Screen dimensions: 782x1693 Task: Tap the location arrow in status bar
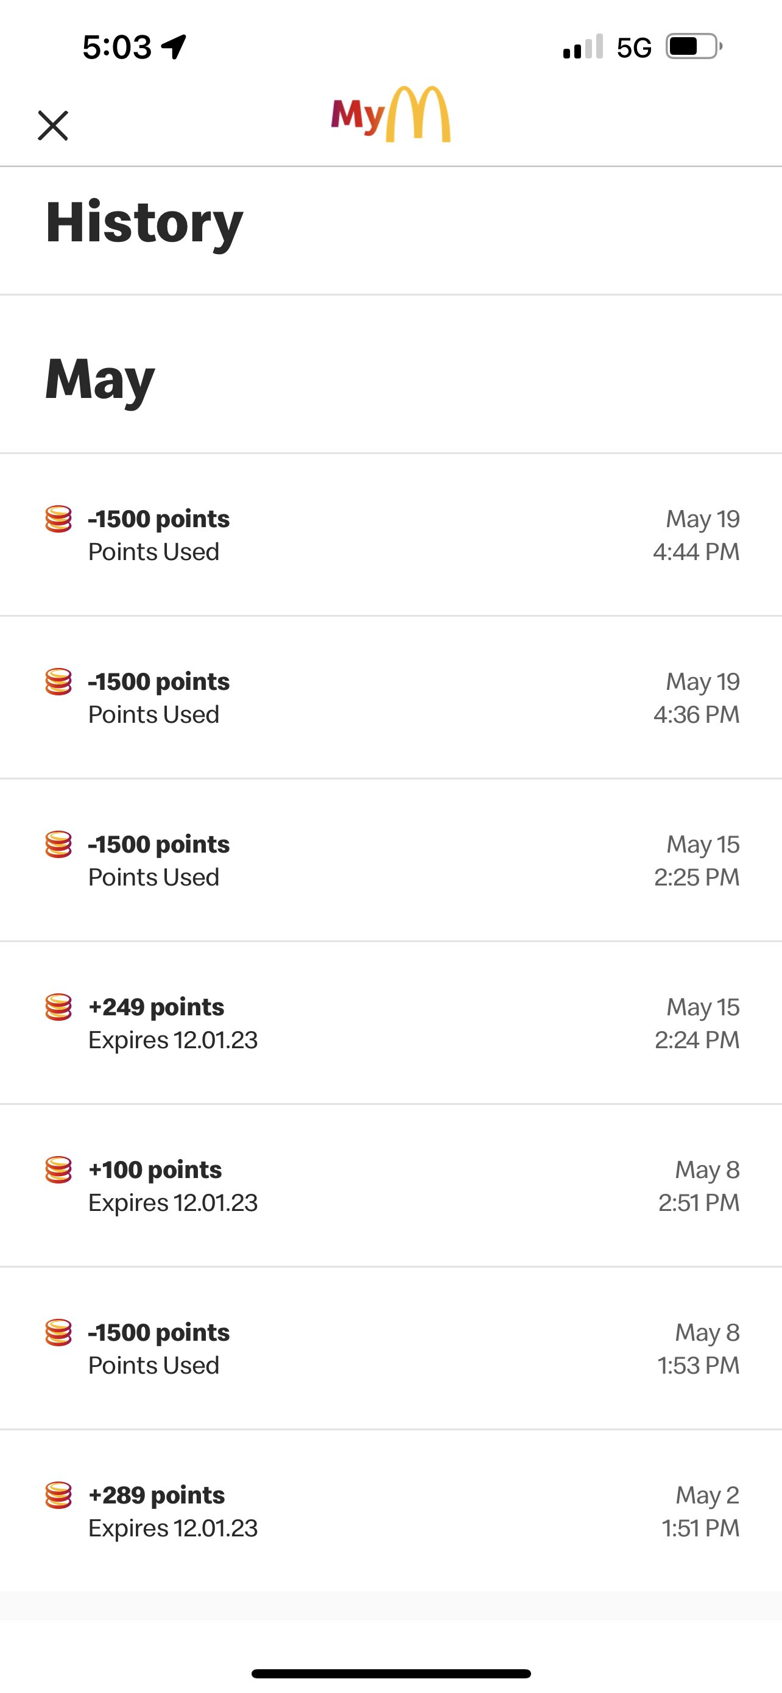tap(174, 47)
